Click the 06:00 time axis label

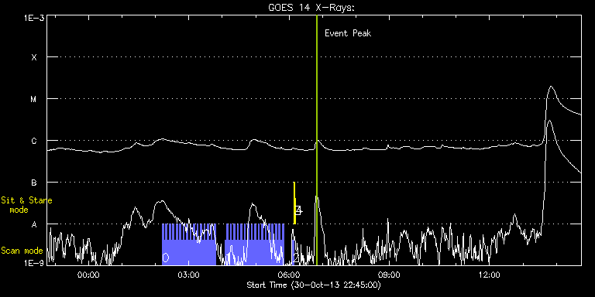point(289,275)
